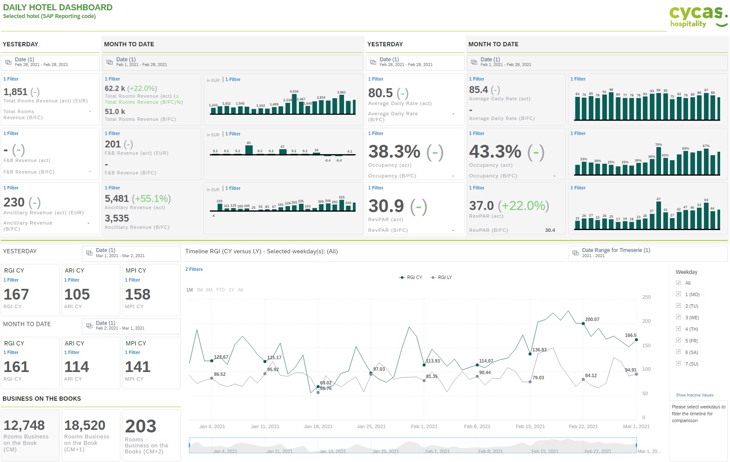This screenshot has height=462, width=730.
Task: Click the 30.4 RevPAR B/FC value
Action: click(x=550, y=230)
